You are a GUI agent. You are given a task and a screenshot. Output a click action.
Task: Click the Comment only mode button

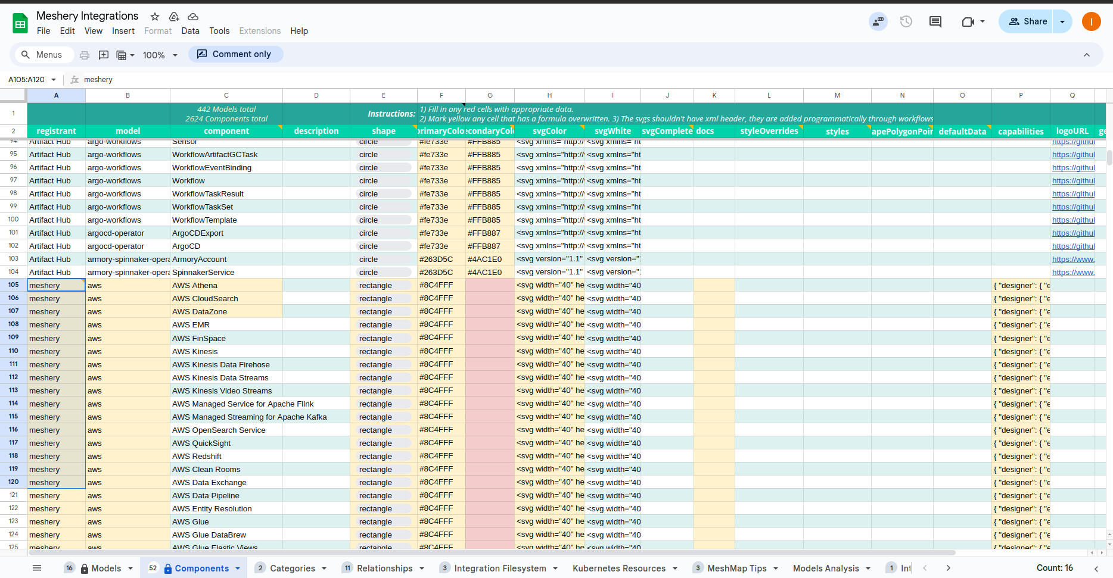coord(235,54)
